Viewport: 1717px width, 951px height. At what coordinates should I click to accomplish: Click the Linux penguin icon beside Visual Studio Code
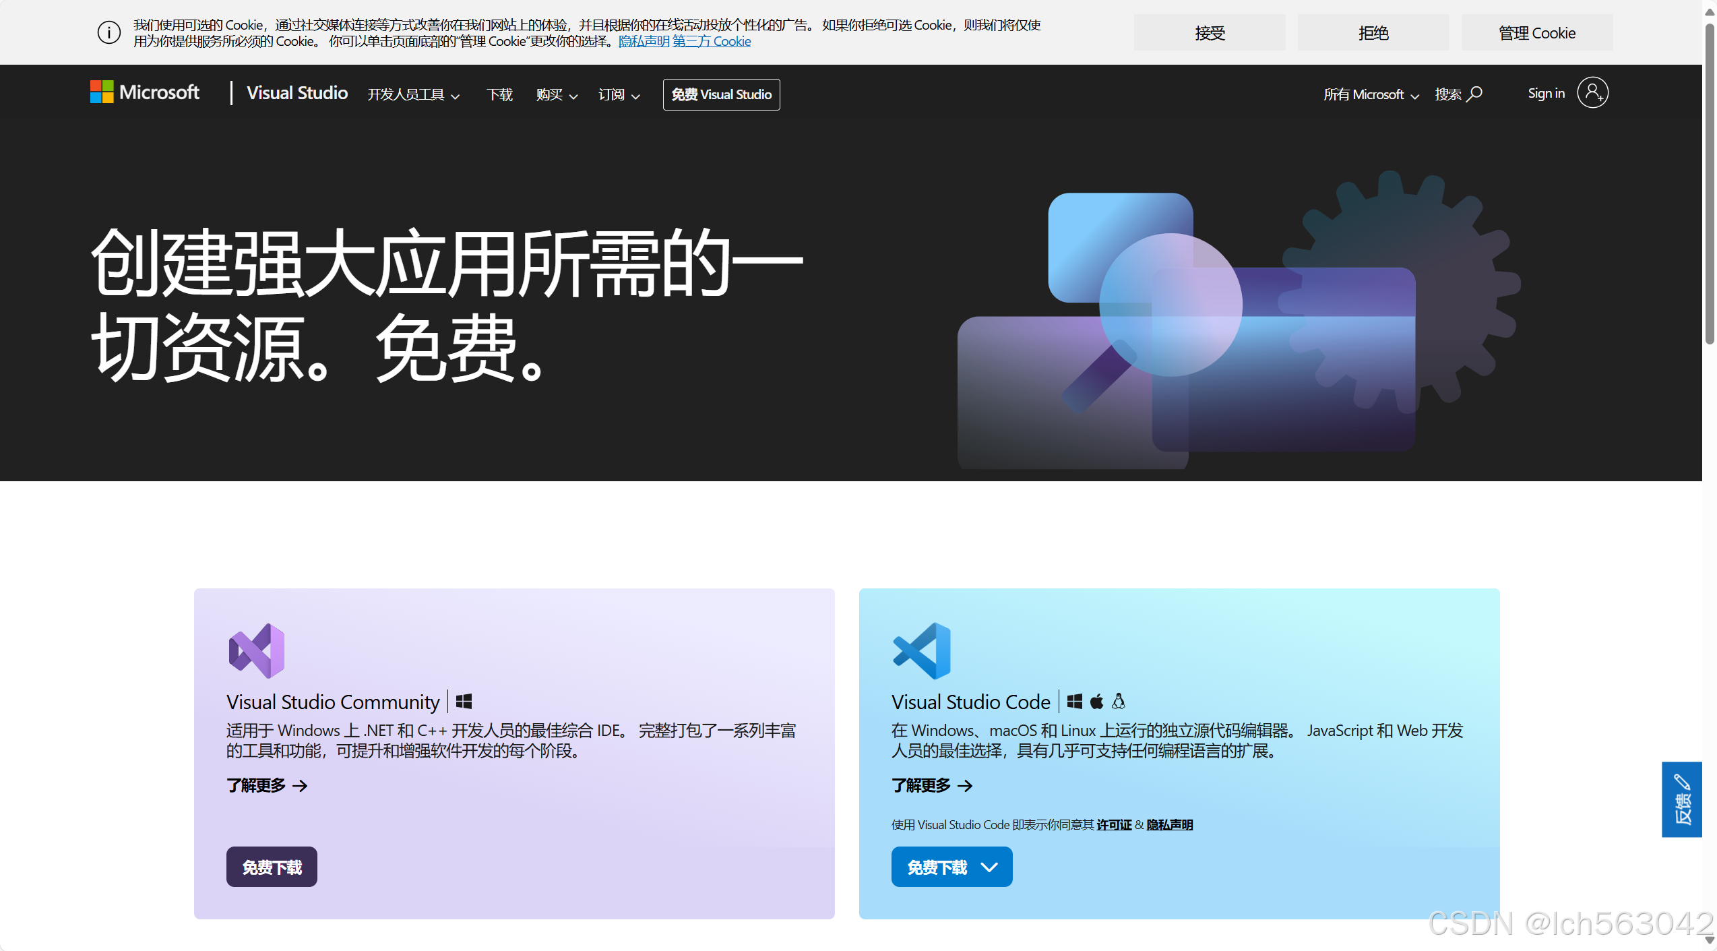[x=1119, y=702]
